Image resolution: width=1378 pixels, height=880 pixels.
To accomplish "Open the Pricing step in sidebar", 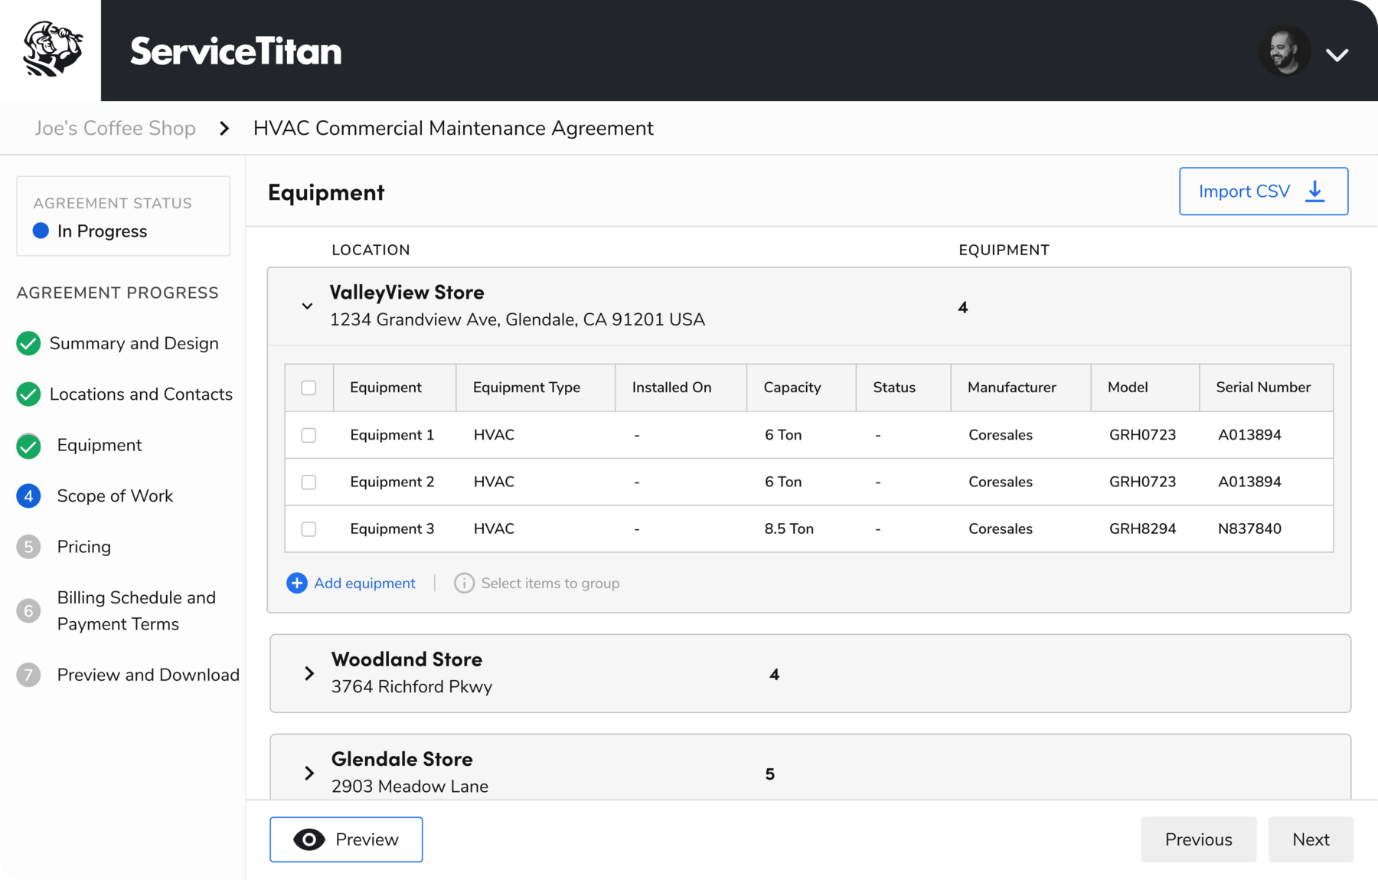I will (83, 547).
